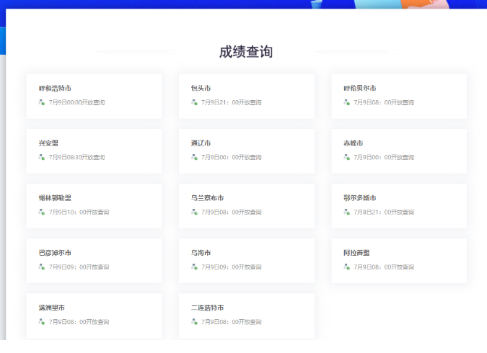Click the icon below 通辽市

pos(194,157)
